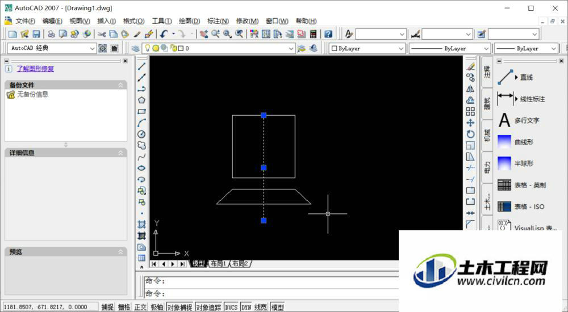Toggle 正交 ortho mode in status bar
Image resolution: width=568 pixels, height=312 pixels.
(x=140, y=307)
